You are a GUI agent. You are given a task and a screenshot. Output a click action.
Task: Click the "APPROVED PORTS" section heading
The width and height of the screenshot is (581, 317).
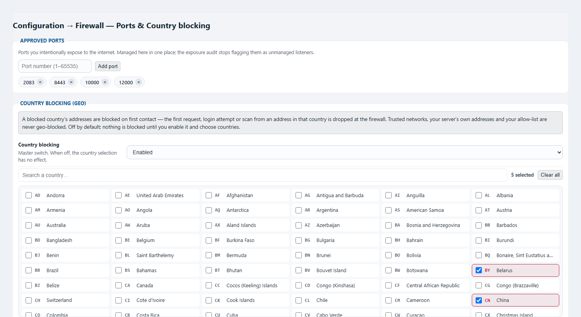tap(42, 41)
